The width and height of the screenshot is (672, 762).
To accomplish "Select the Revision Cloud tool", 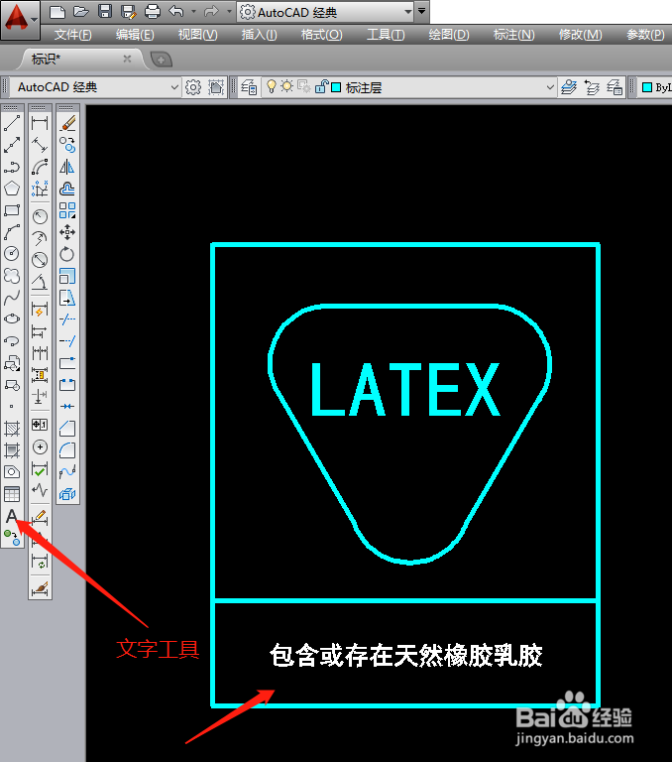I will (x=12, y=275).
